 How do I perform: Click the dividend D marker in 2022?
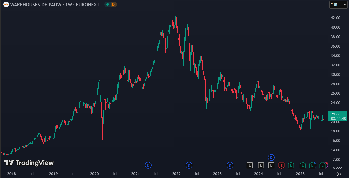189,165
